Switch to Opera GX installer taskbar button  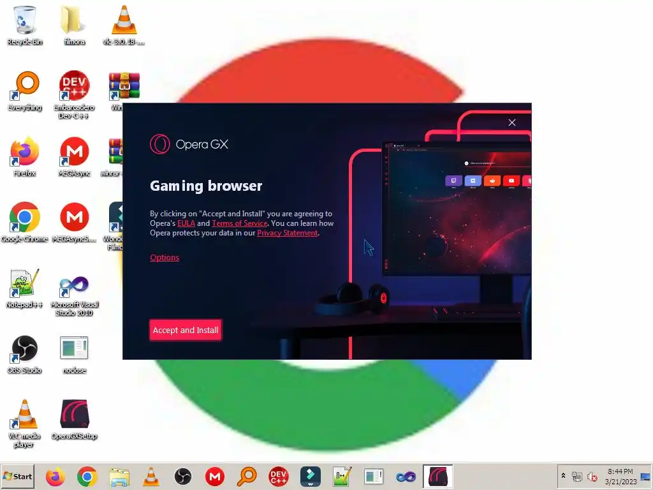point(437,476)
